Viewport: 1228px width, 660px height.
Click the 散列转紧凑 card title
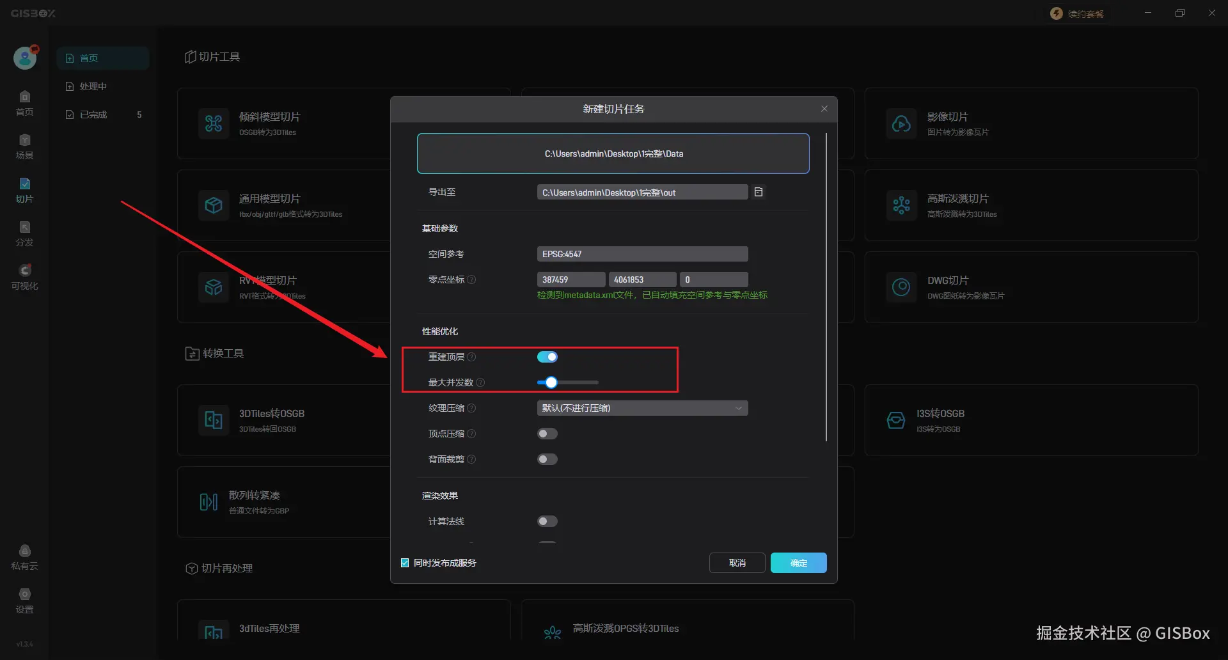[255, 495]
